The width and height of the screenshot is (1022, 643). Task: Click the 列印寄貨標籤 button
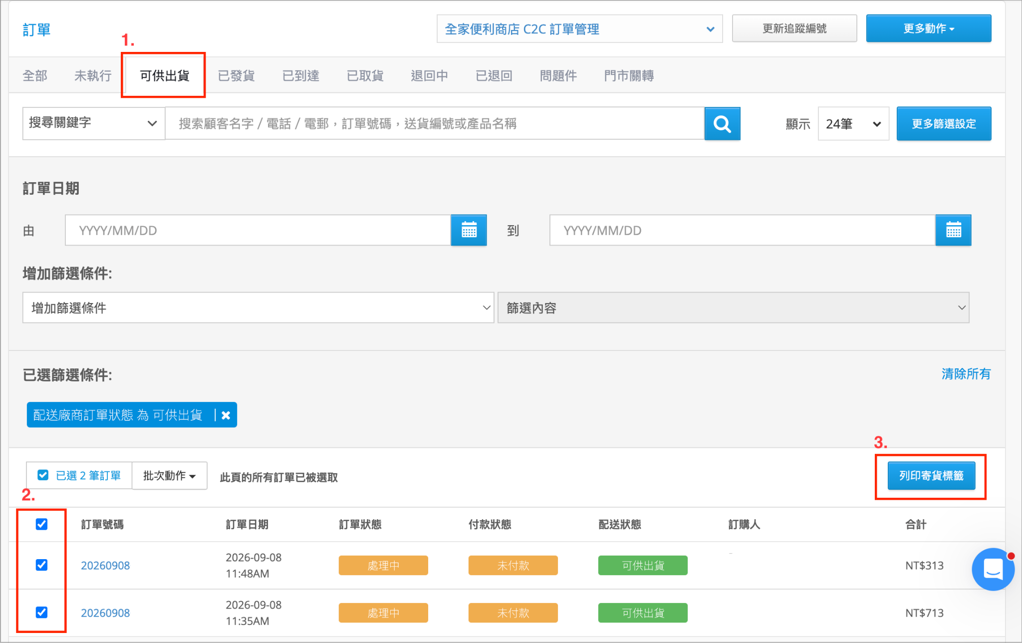(x=931, y=476)
